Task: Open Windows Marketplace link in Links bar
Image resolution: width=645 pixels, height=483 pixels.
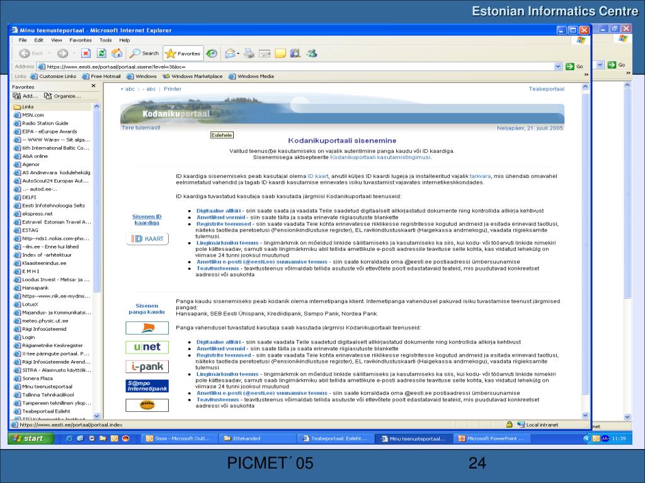Action: click(x=193, y=76)
